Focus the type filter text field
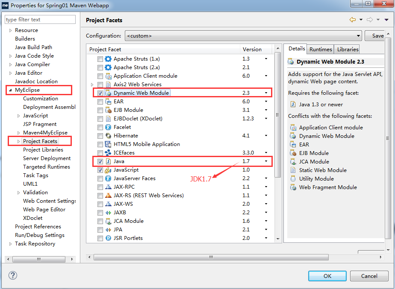This screenshot has width=395, height=289. click(x=40, y=19)
